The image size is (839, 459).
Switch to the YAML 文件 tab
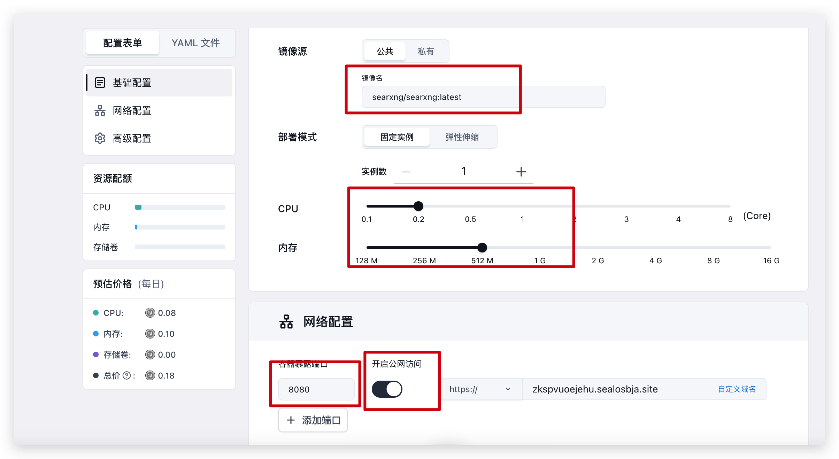(196, 43)
